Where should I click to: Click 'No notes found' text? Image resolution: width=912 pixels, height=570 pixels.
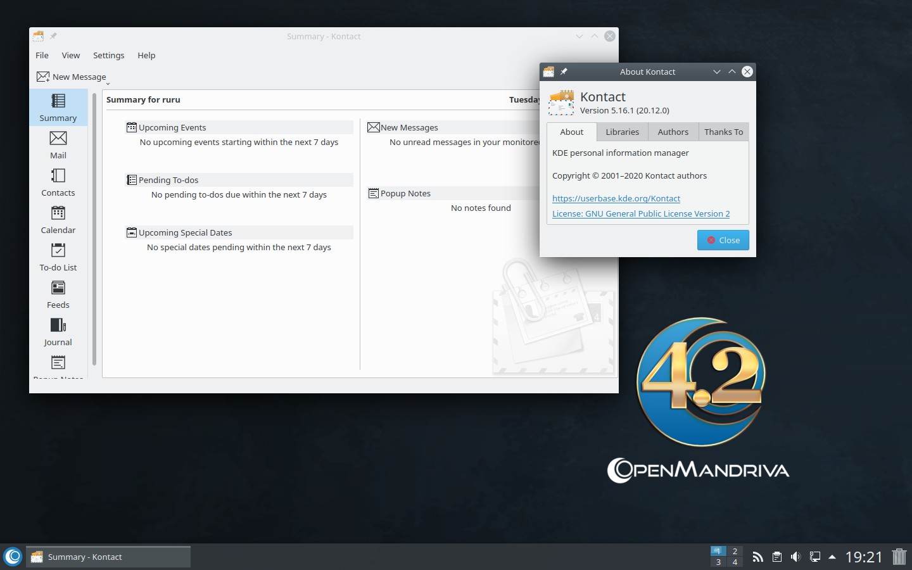[x=481, y=208]
